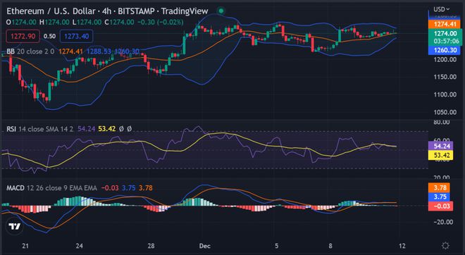Open the USD currency dropdown
This screenshot has width=465, height=255.
441,9
